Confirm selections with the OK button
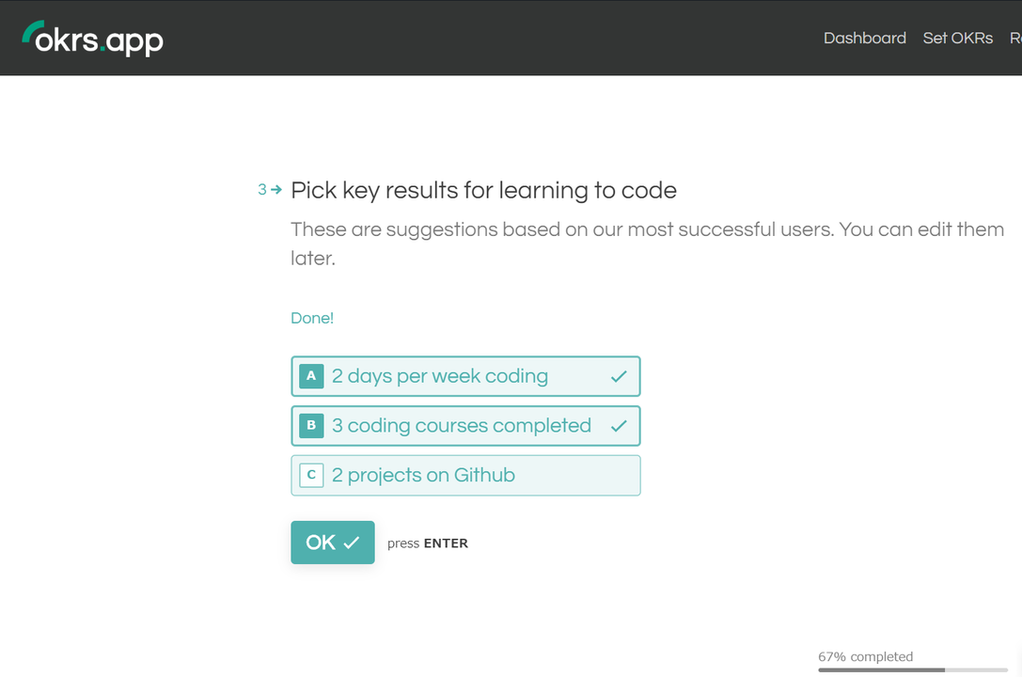1022x677 pixels. (x=333, y=543)
